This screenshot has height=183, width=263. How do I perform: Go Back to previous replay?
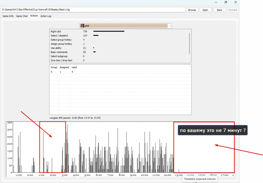[x=219, y=10]
